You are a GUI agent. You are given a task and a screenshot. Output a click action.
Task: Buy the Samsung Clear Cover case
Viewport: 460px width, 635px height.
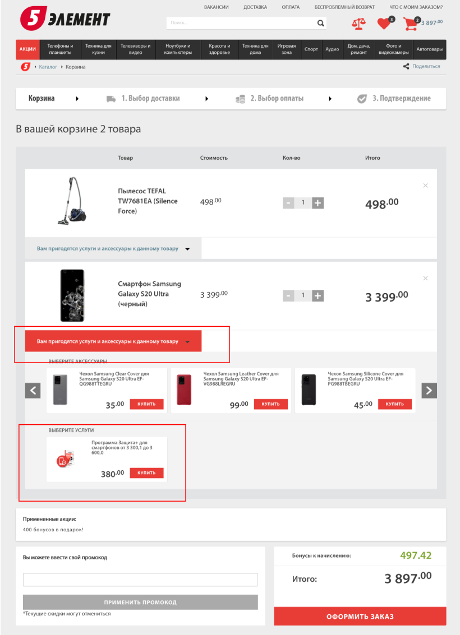coord(147,404)
